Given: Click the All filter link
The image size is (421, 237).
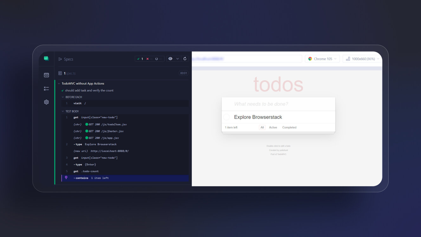Looking at the screenshot, I should (x=262, y=128).
